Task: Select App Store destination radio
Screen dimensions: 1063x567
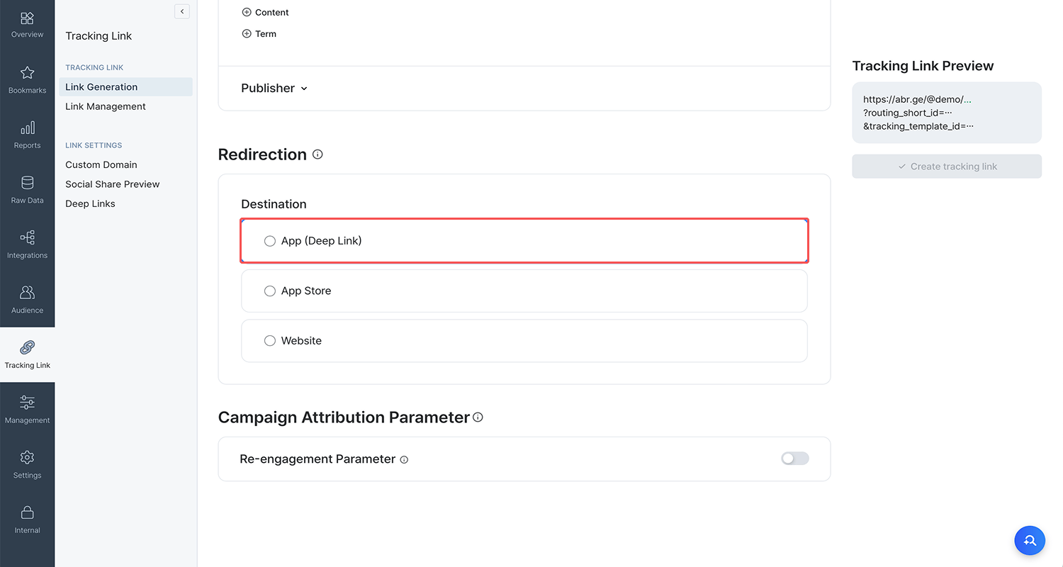Action: point(269,291)
